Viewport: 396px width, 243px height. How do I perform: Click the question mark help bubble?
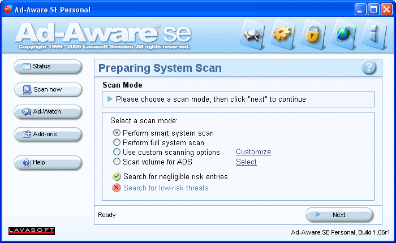(x=369, y=67)
